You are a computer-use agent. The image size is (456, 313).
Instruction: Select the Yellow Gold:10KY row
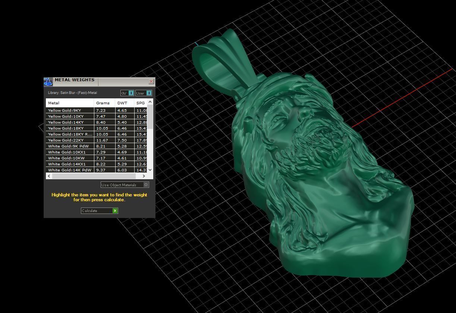click(x=97, y=116)
